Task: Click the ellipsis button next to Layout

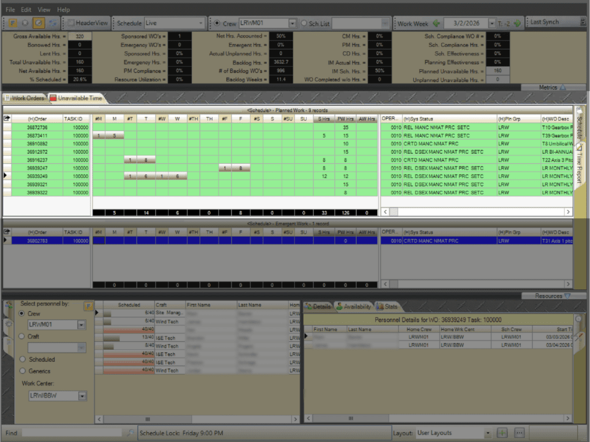Action: coord(519,433)
